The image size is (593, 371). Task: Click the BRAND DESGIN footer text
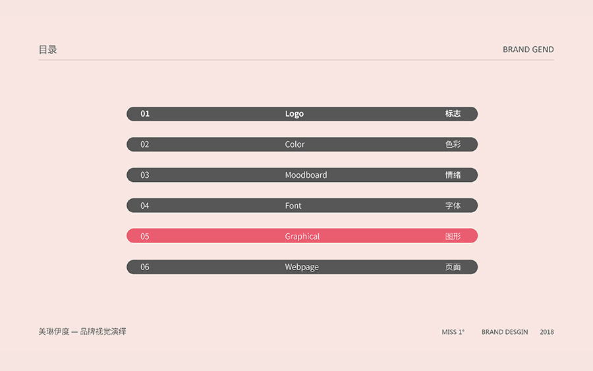505,332
